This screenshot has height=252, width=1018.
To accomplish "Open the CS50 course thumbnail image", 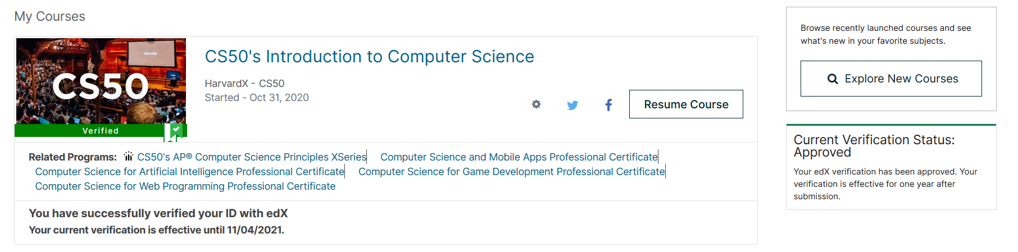I will (101, 81).
